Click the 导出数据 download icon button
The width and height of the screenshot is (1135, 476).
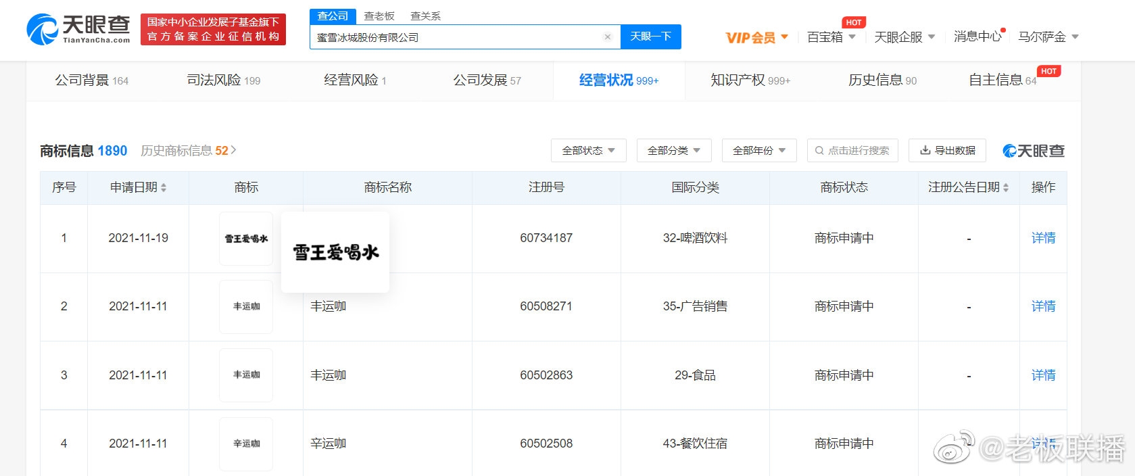pos(947,150)
